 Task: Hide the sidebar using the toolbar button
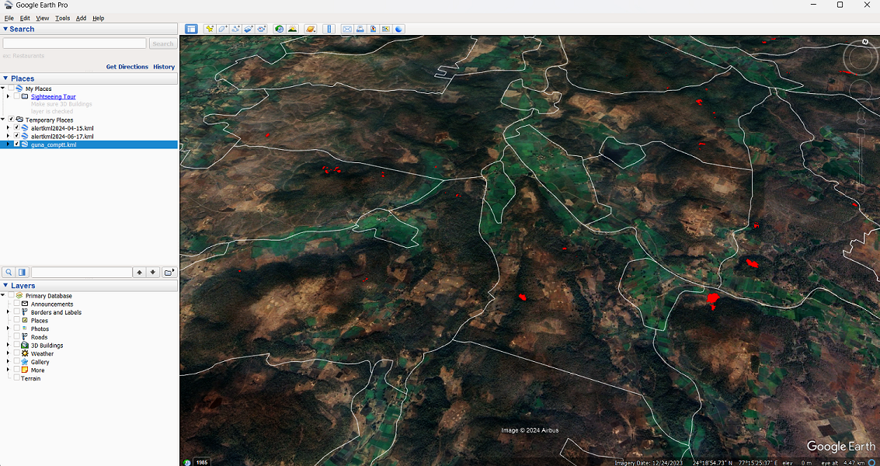pyautogui.click(x=191, y=29)
